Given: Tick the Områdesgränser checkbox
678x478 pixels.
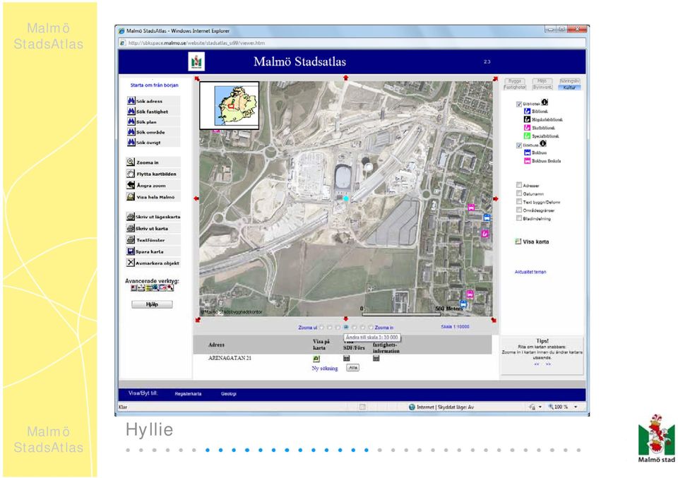Looking at the screenshot, I should pos(519,210).
